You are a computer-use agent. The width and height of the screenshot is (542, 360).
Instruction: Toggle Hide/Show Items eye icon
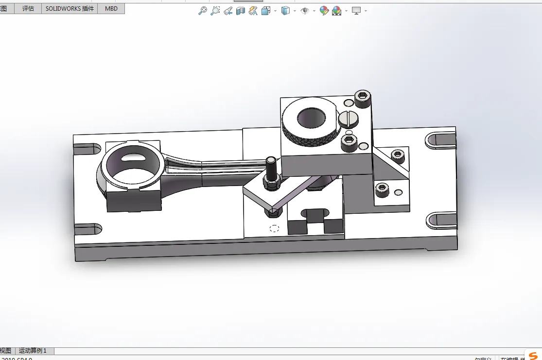pos(304,11)
